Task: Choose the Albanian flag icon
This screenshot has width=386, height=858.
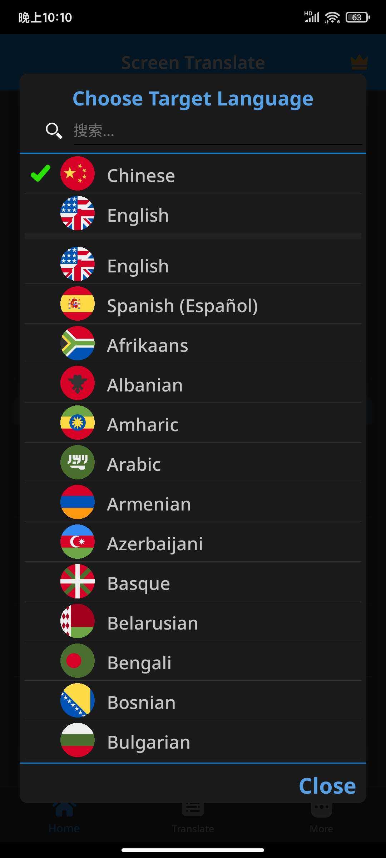Action: pyautogui.click(x=78, y=383)
